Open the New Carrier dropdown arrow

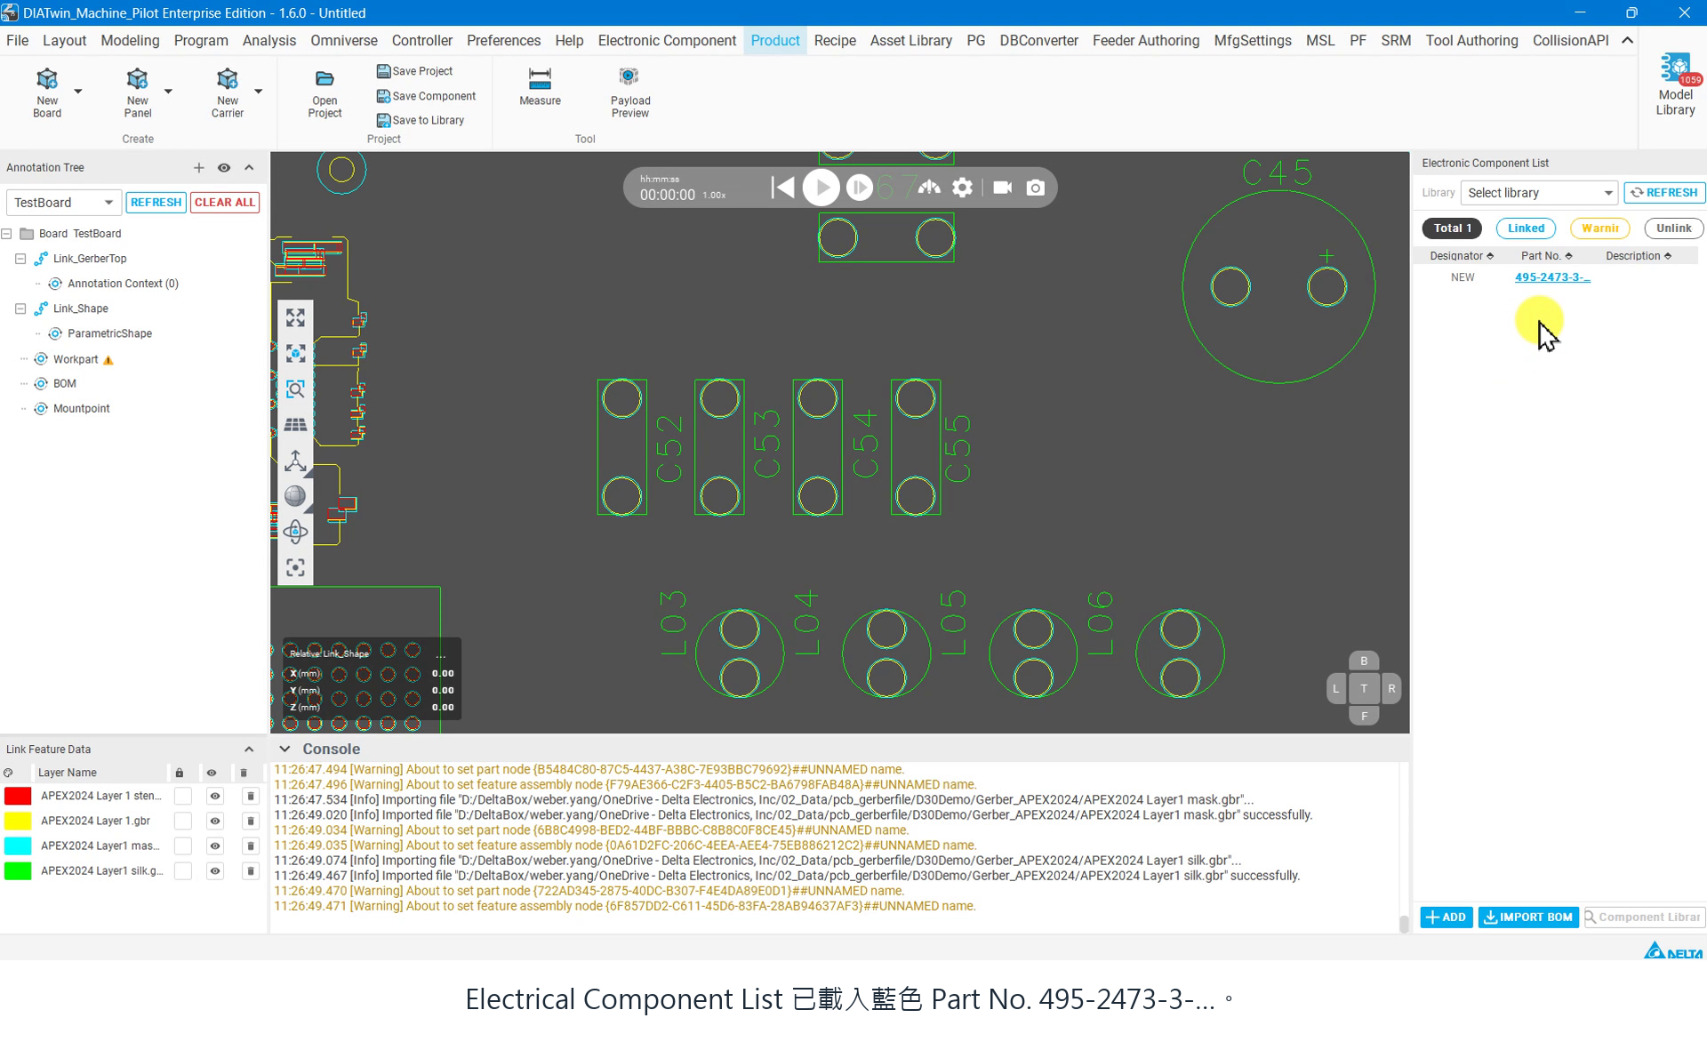point(259,92)
